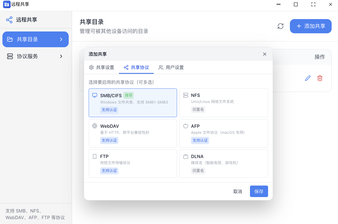Viewport: 338px width, 224px height.
Task: Click the 仅匿名 badge under NFS
Action: (x=198, y=110)
